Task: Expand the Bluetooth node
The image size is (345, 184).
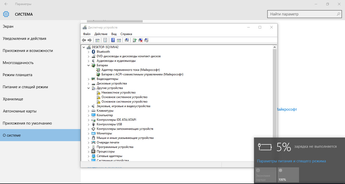Action: [88, 52]
